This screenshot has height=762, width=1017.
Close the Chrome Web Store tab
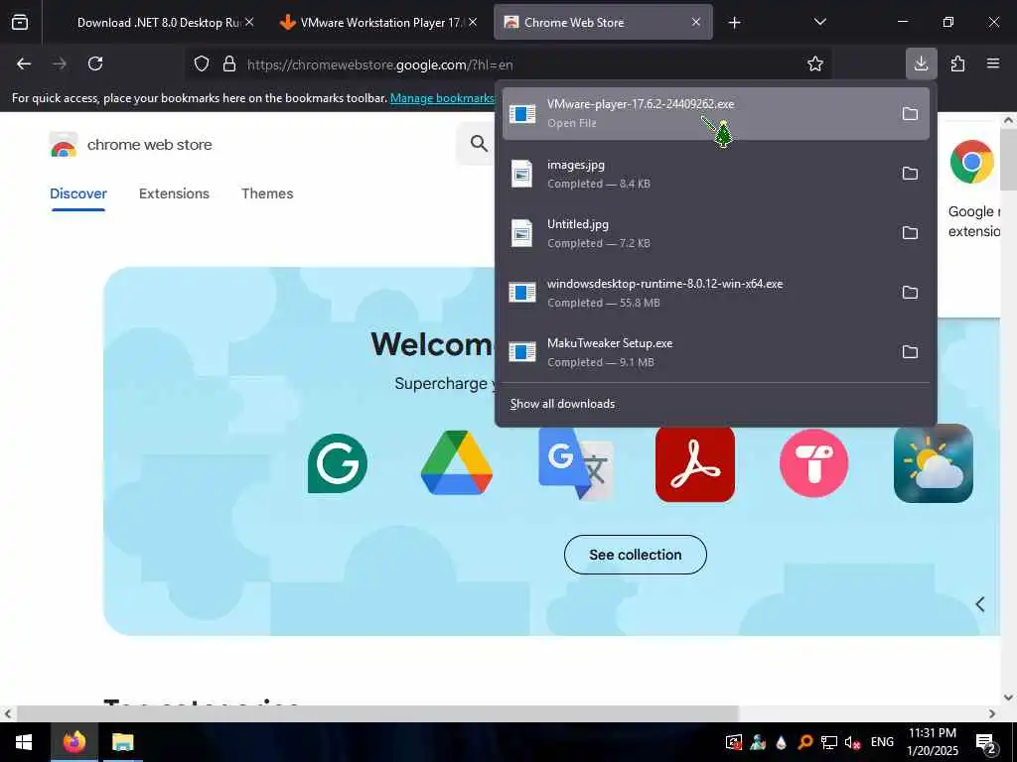pyautogui.click(x=696, y=22)
